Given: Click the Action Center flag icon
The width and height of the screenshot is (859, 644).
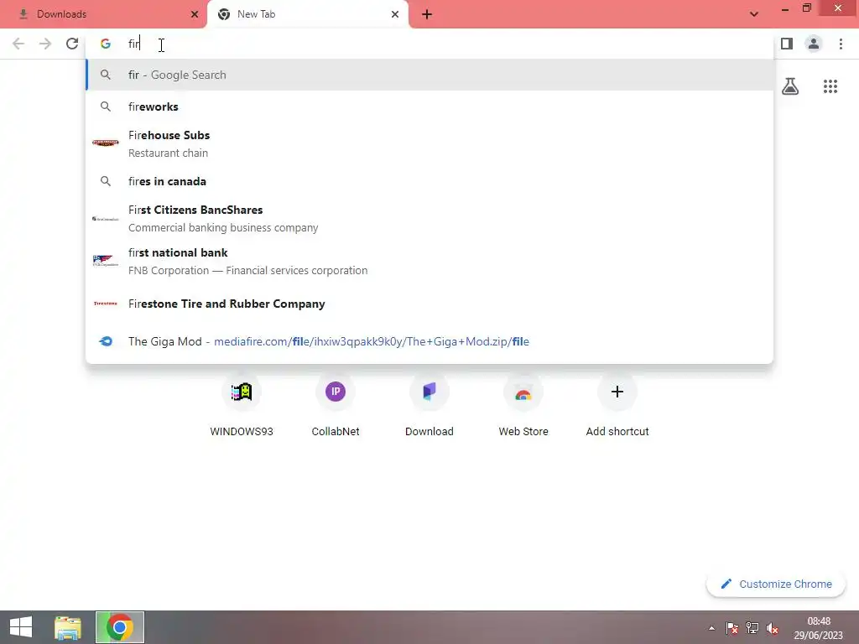Looking at the screenshot, I should coord(731,628).
